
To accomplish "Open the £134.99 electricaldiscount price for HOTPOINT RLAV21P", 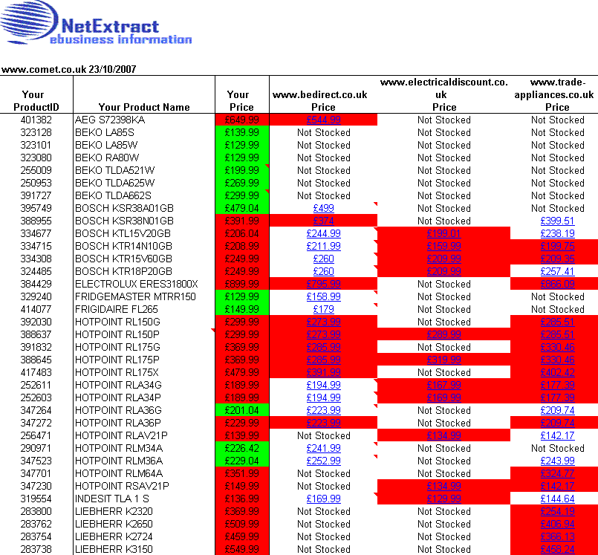I will pyautogui.click(x=444, y=435).
